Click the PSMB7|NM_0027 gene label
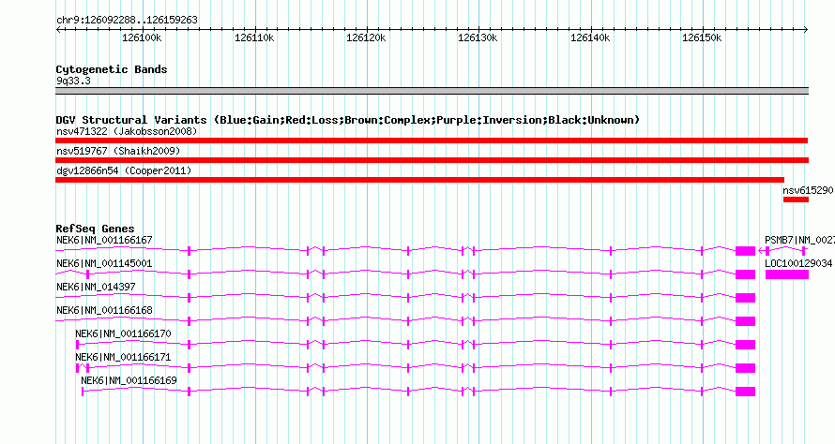This screenshot has width=835, height=444. tap(799, 241)
